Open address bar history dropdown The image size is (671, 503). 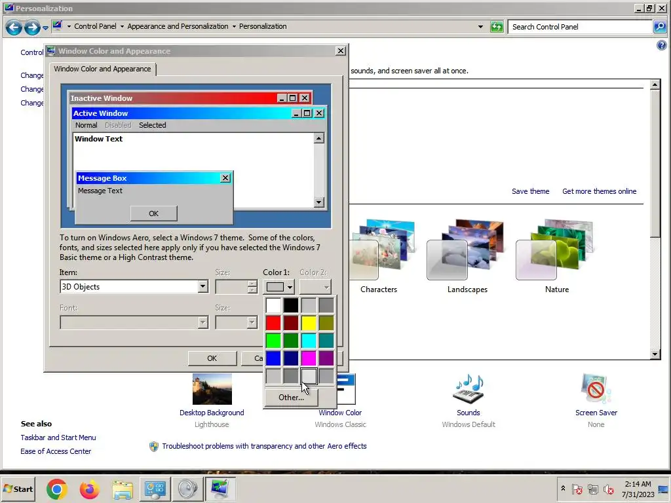[x=480, y=26]
